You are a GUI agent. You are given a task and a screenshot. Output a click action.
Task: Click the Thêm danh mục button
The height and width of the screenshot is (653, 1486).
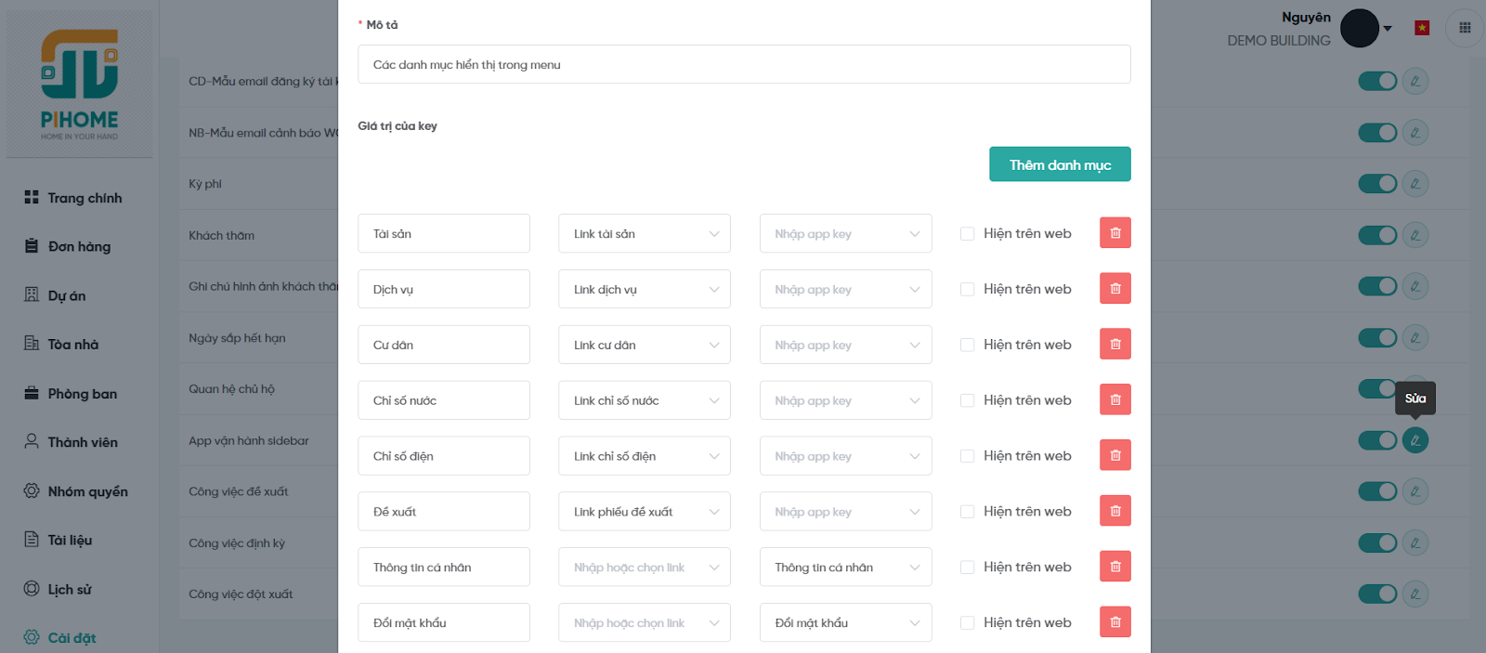(1059, 164)
